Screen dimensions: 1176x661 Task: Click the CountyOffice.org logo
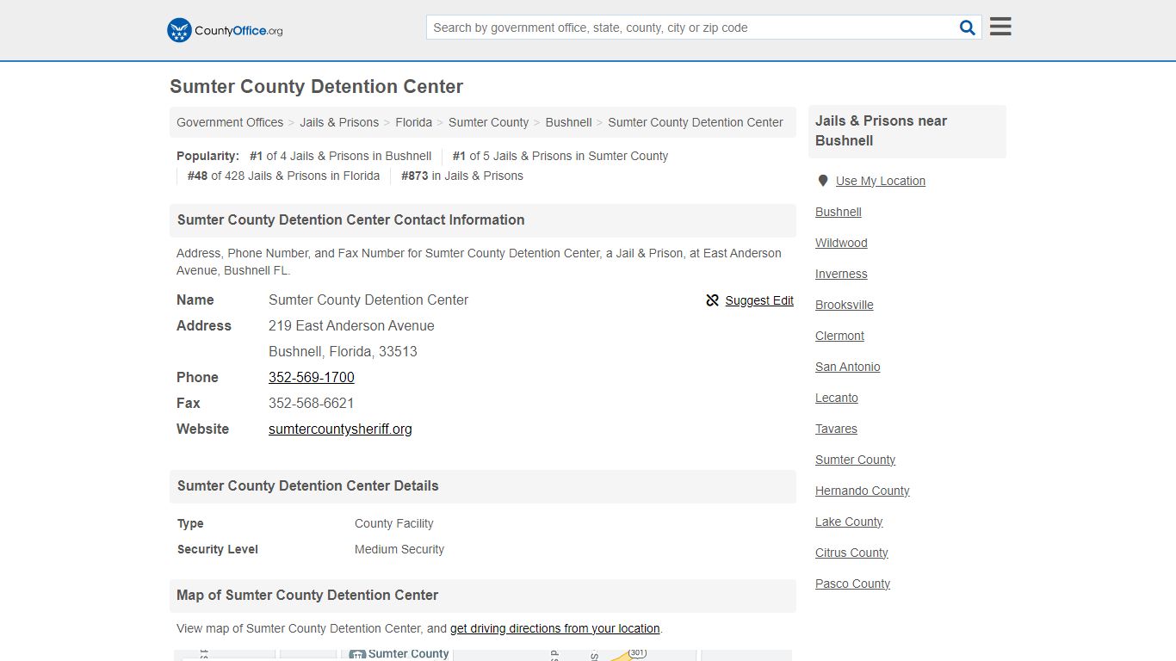tap(225, 30)
